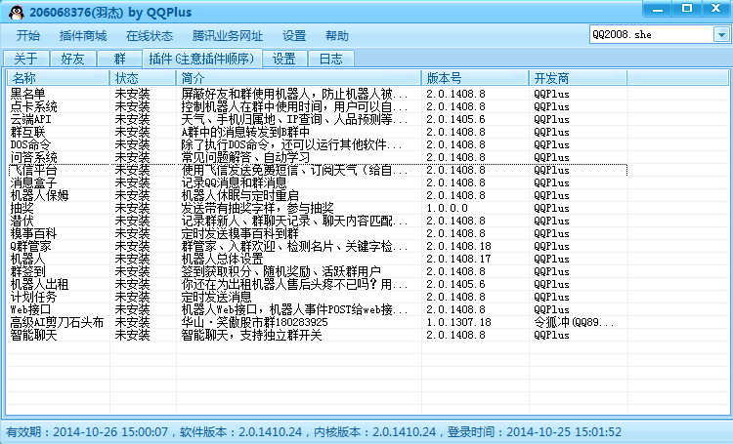This screenshot has width=733, height=444.
Task: Switch to the 关于 tab
Action: 25,59
